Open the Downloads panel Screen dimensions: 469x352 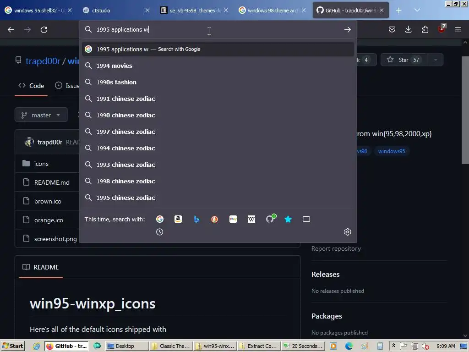[408, 29]
